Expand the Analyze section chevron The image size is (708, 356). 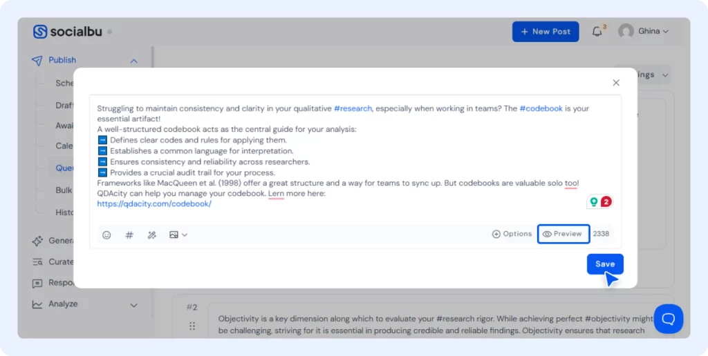click(x=133, y=305)
